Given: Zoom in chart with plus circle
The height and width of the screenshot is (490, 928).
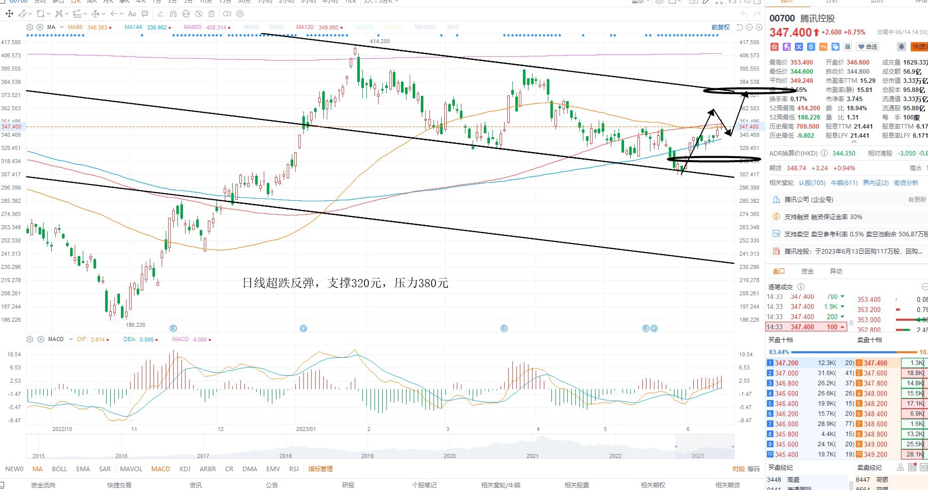Looking at the screenshot, I should (x=759, y=27).
